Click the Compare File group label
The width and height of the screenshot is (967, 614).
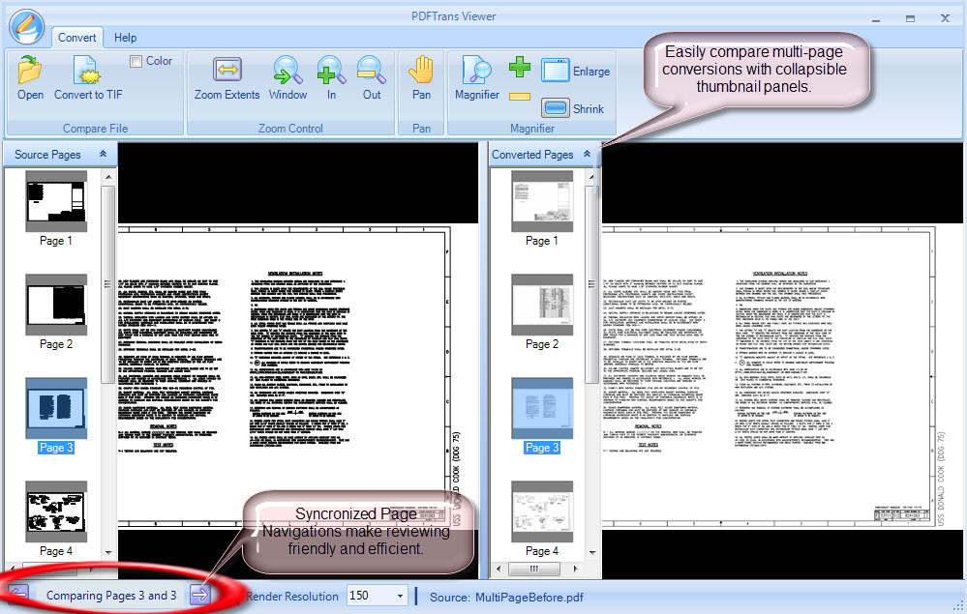(x=96, y=128)
